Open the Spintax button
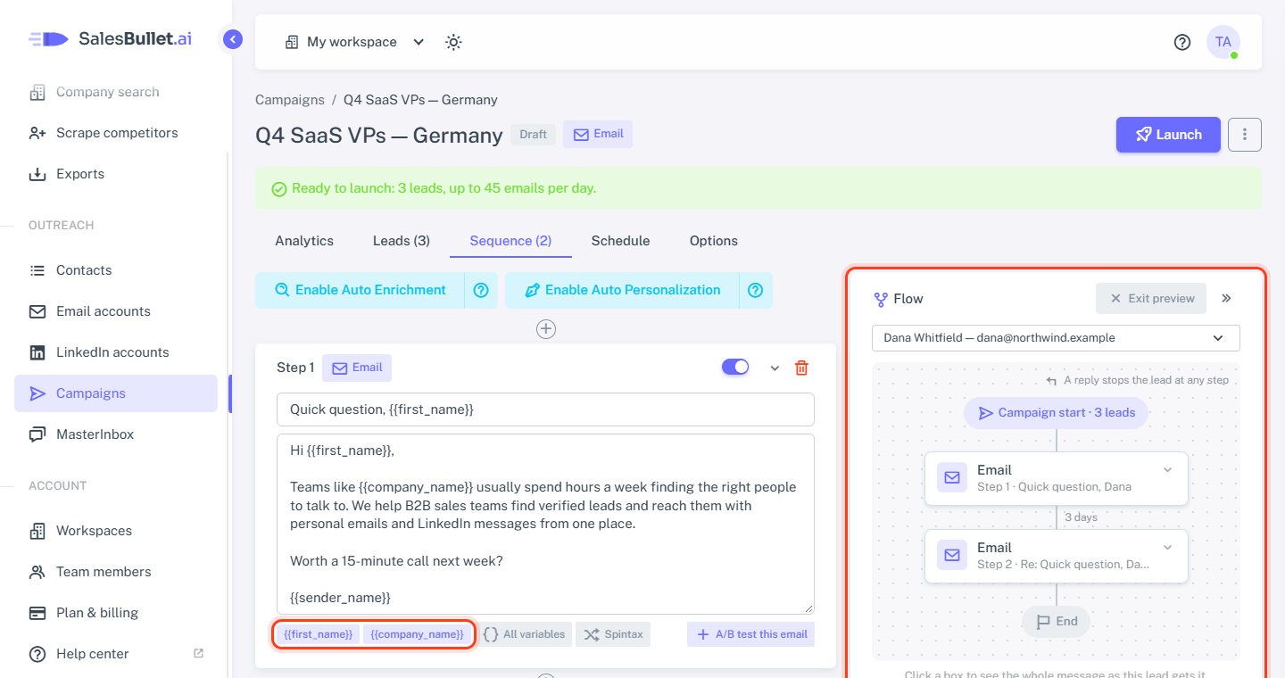1285x678 pixels. tap(613, 634)
